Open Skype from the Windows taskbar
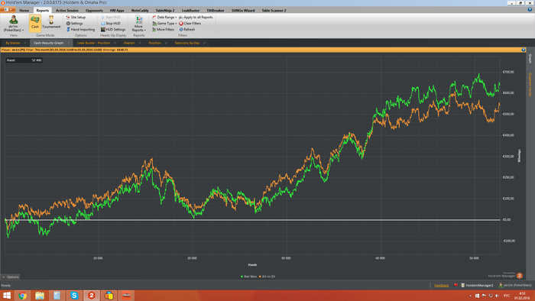Screen dimensions: 535x301 pyautogui.click(x=74, y=295)
